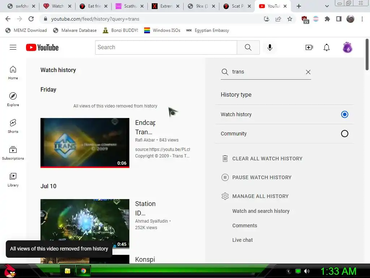The width and height of the screenshot is (370, 278).
Task: Reload the page
Action: click(x=31, y=19)
